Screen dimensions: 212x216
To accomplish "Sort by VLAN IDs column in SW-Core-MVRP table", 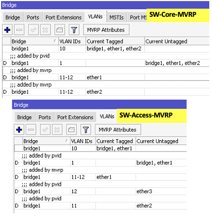I will click(x=72, y=41).
